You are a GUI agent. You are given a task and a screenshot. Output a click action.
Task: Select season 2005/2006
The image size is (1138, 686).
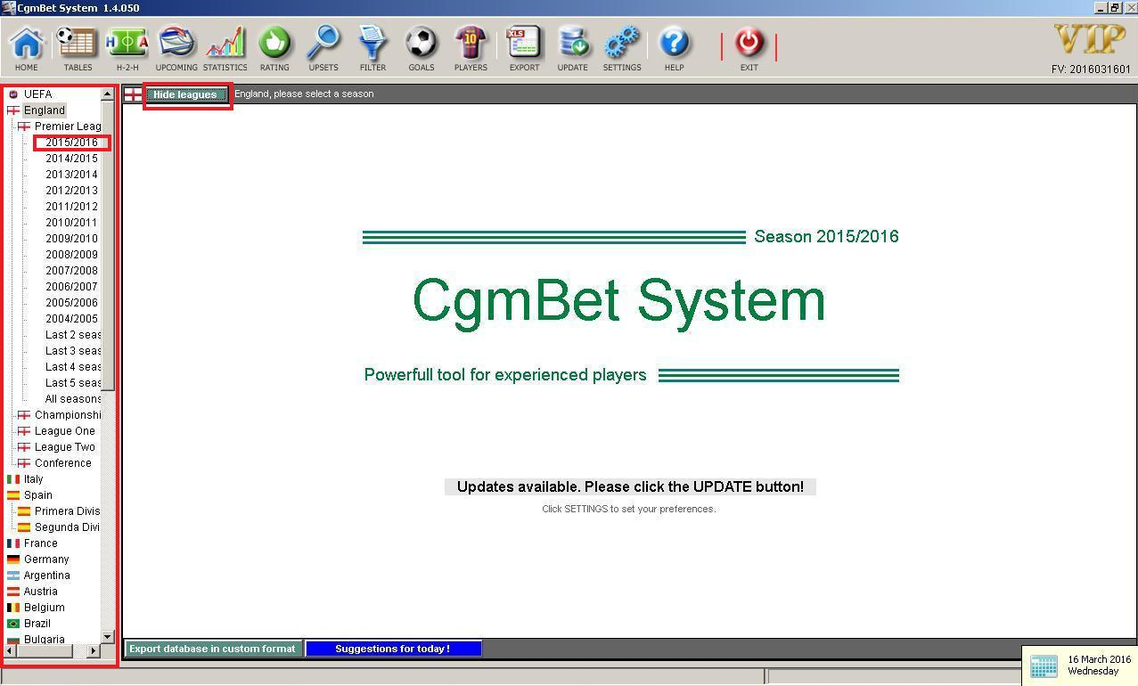(x=72, y=303)
